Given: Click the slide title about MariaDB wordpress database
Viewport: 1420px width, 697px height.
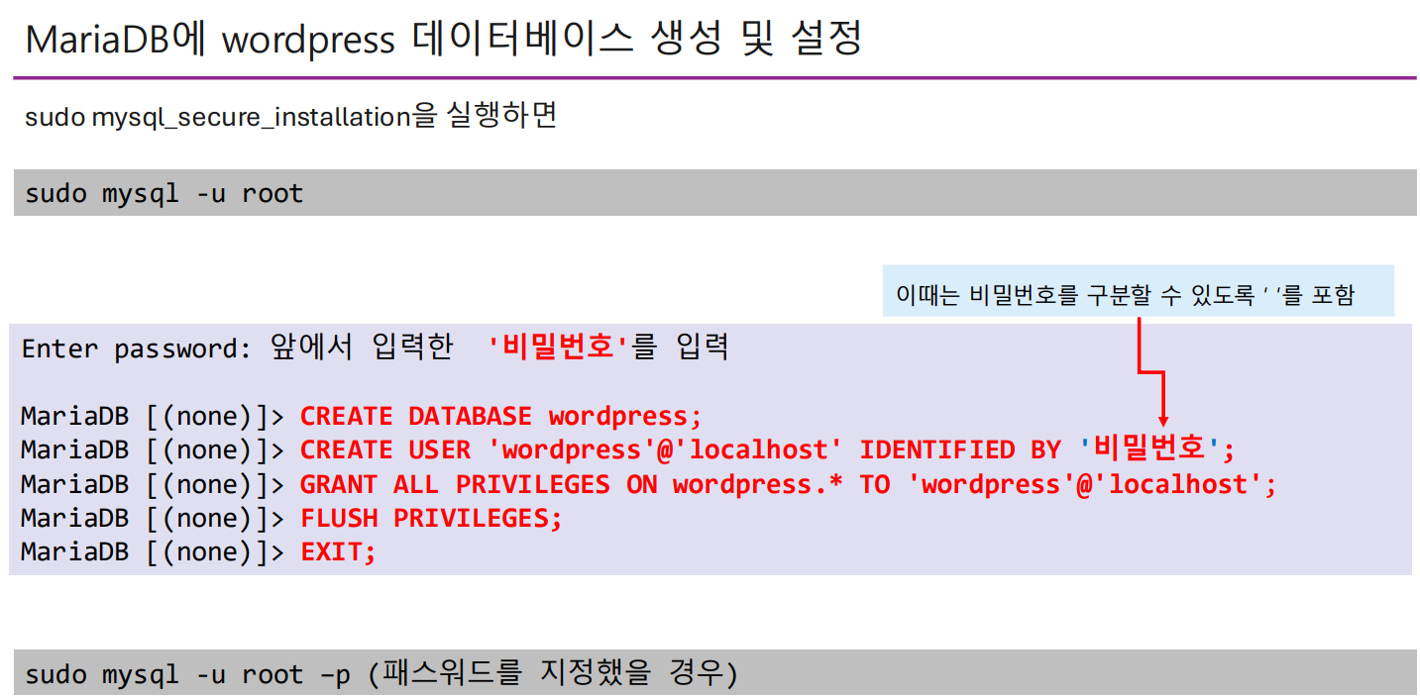Looking at the screenshot, I should 444,40.
